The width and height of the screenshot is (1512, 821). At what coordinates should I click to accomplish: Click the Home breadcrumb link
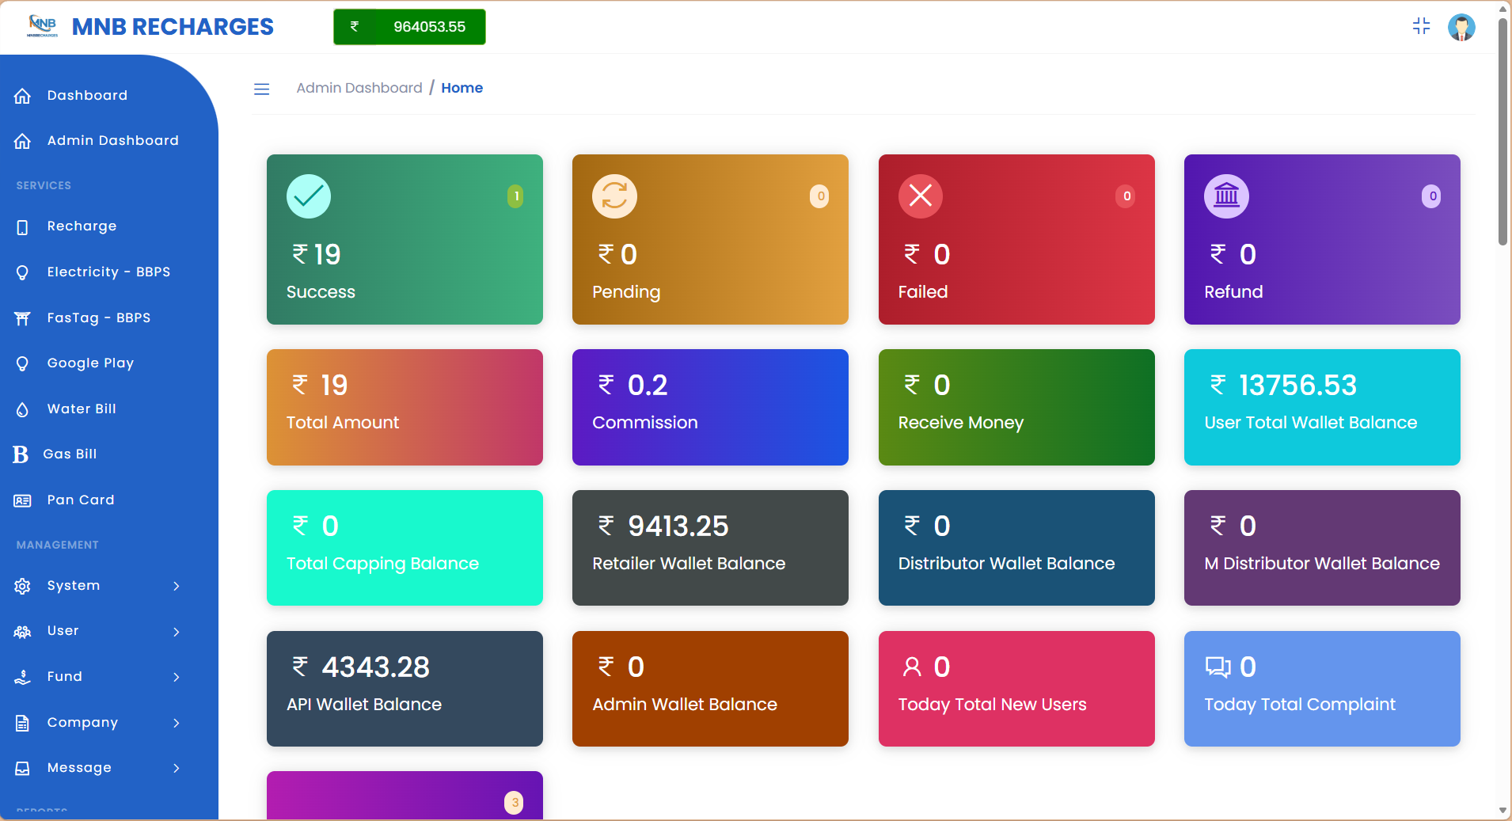(x=462, y=88)
